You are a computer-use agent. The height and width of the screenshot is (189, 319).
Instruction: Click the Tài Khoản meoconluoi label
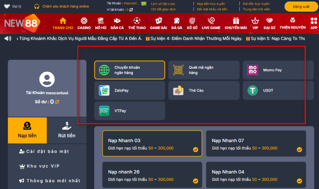click(47, 93)
